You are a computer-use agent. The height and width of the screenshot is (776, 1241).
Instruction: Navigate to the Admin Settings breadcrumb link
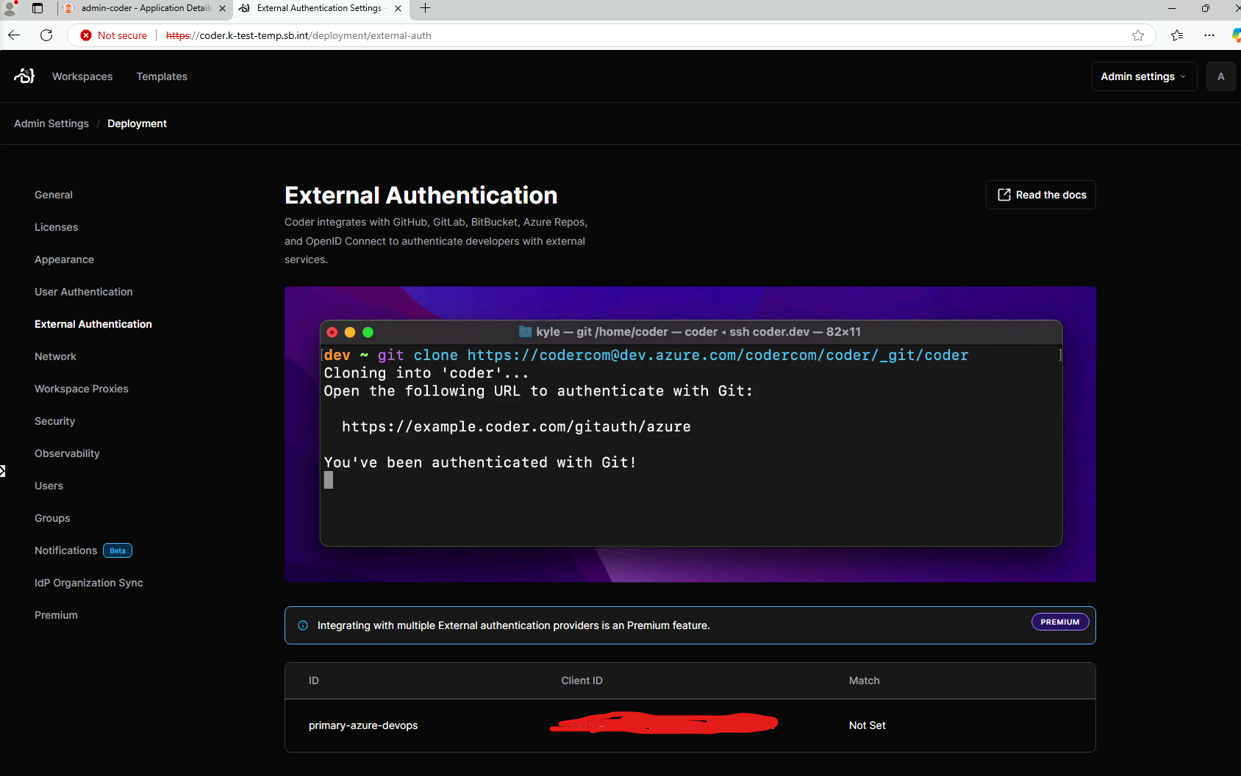[51, 123]
